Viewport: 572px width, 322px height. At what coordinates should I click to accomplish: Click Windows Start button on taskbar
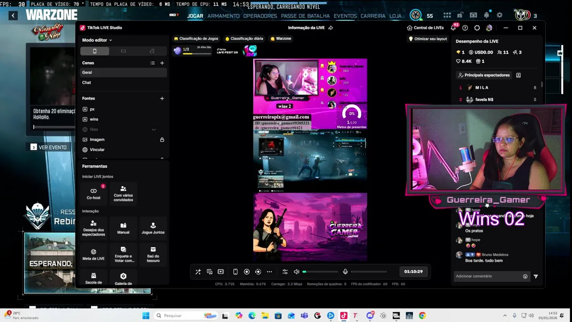point(146,316)
